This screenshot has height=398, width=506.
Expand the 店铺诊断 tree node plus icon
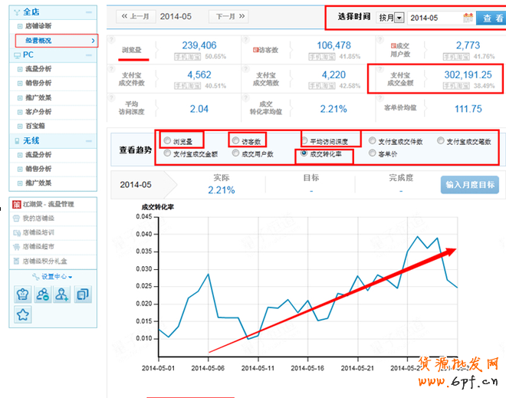(x=20, y=26)
